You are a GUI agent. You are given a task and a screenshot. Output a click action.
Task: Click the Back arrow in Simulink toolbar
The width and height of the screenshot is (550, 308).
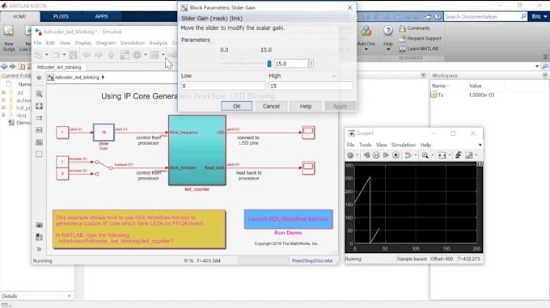(x=87, y=55)
